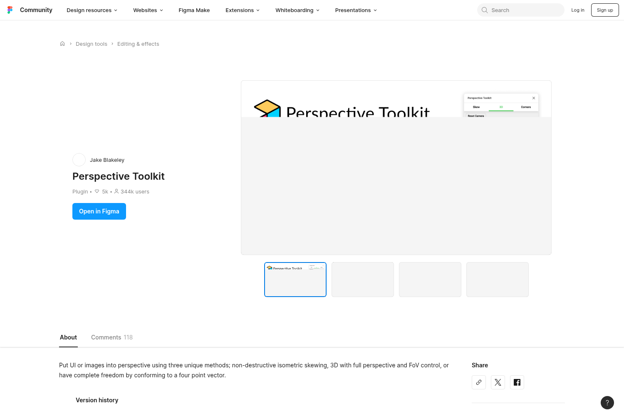Click the Version history heading
Viewport: 624px width, 416px height.
(97, 400)
